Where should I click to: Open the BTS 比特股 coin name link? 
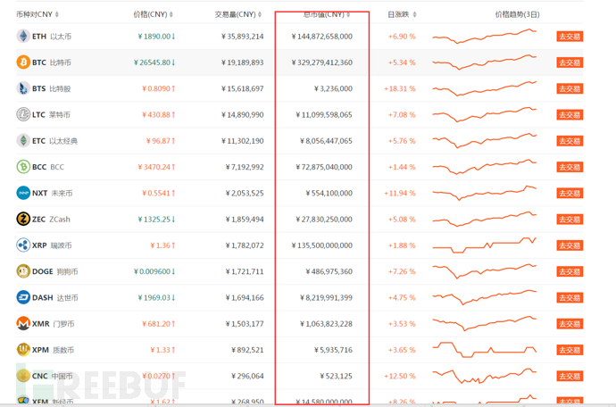(x=52, y=88)
